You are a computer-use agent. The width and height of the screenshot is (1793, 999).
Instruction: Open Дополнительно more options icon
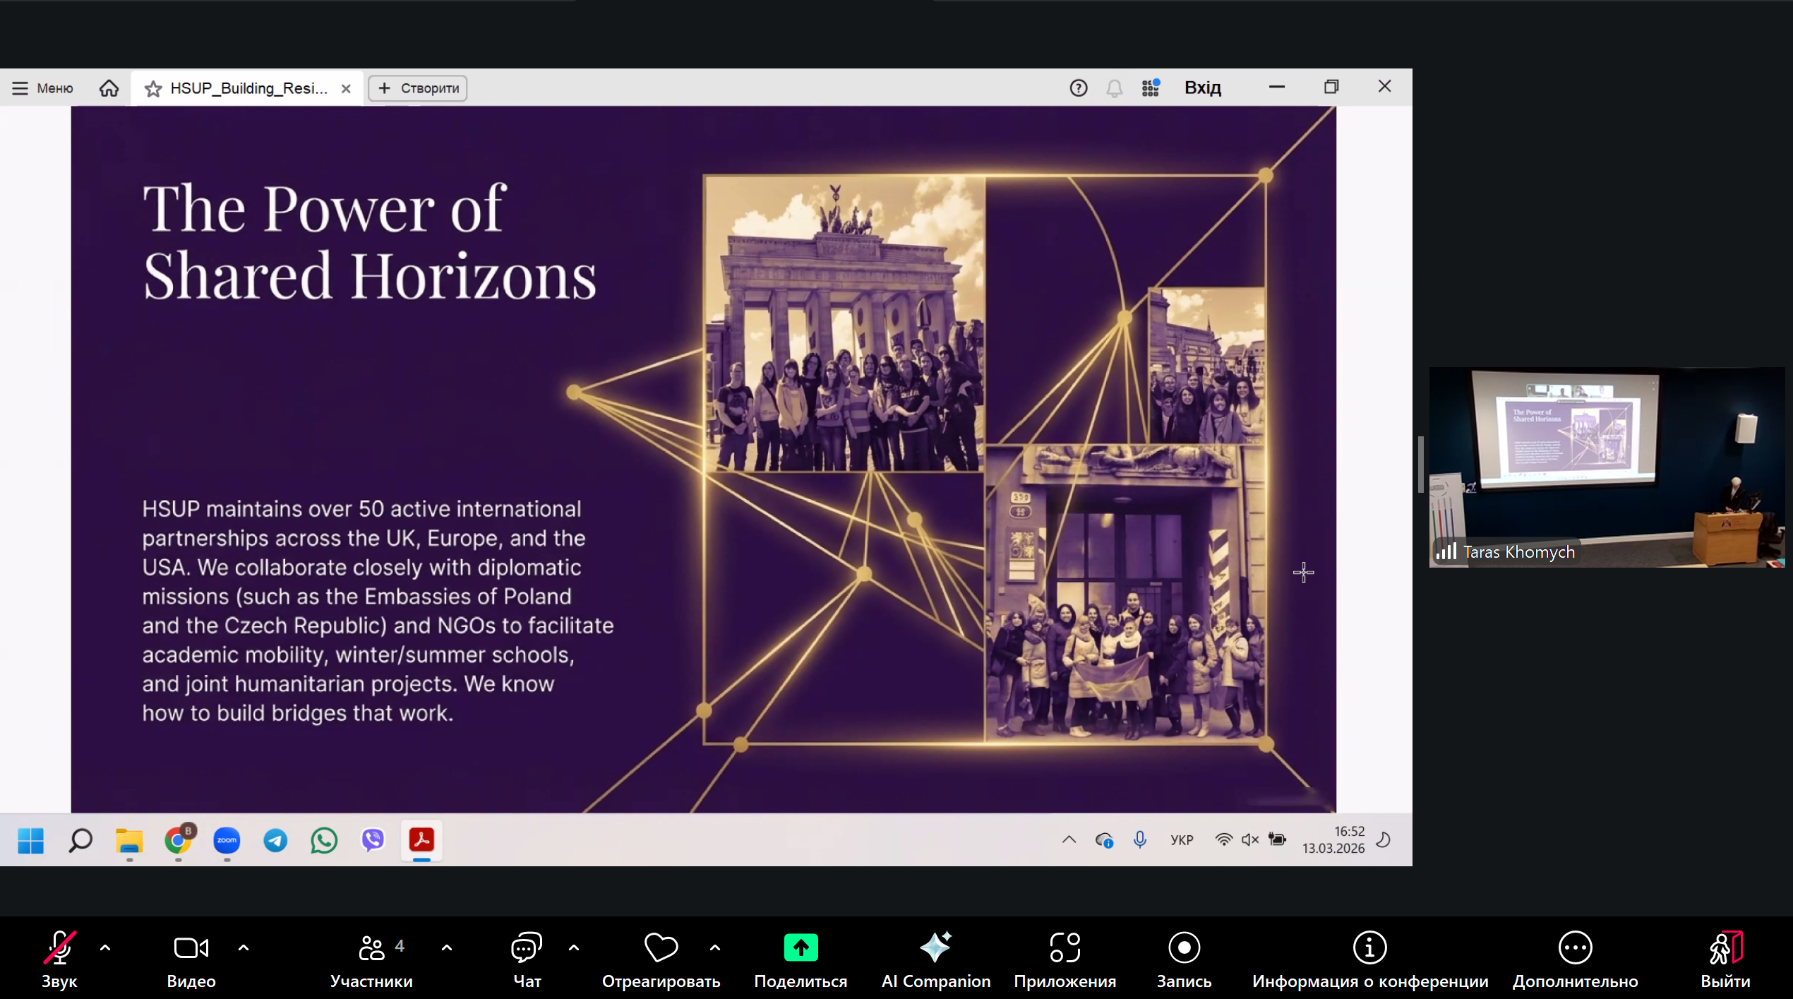(x=1575, y=947)
